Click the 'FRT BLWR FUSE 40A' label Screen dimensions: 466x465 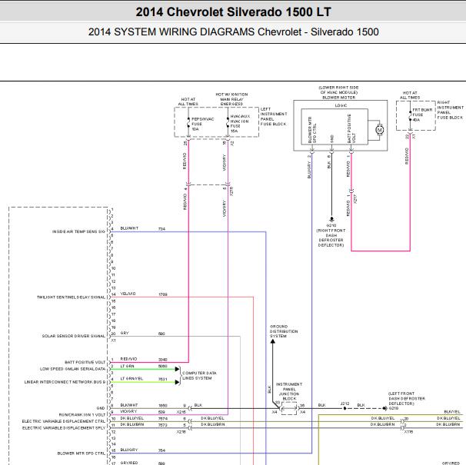(x=422, y=115)
